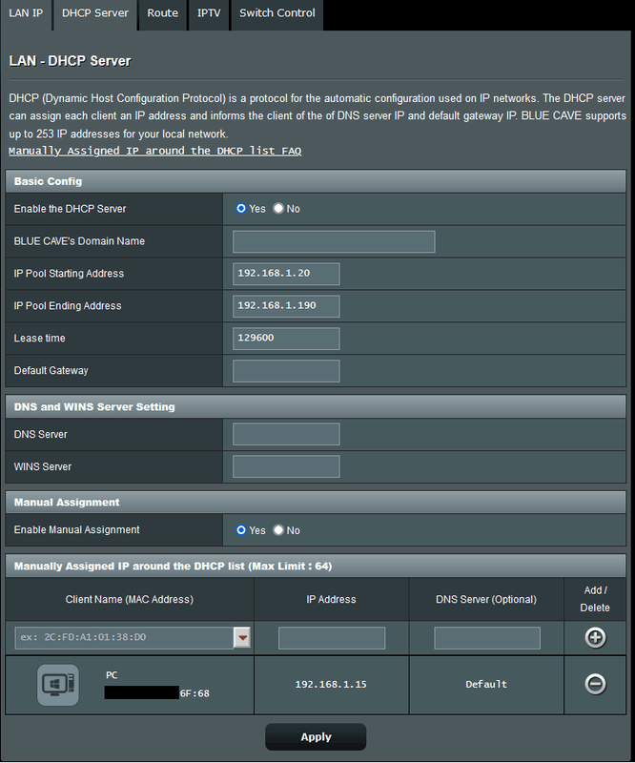Click the LAN - DHCP Server page title
The height and width of the screenshot is (763, 635).
pos(70,61)
